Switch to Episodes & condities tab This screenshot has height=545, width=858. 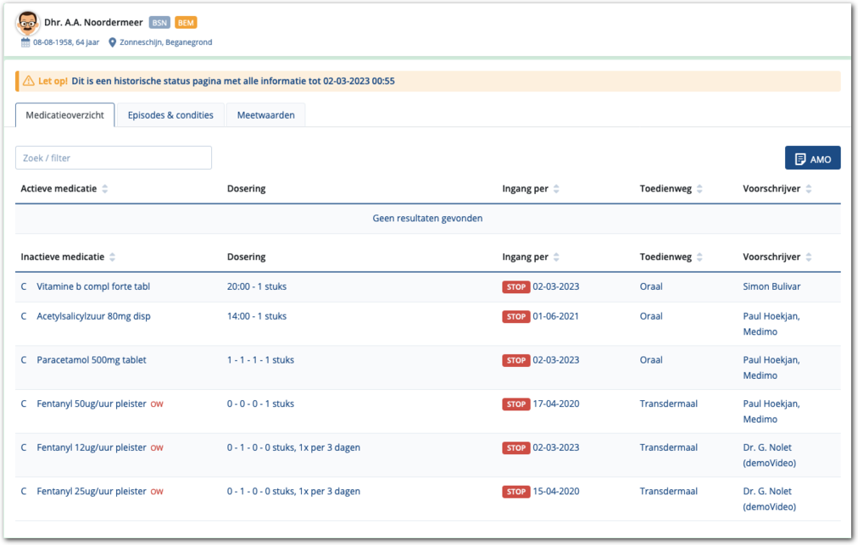pos(170,115)
